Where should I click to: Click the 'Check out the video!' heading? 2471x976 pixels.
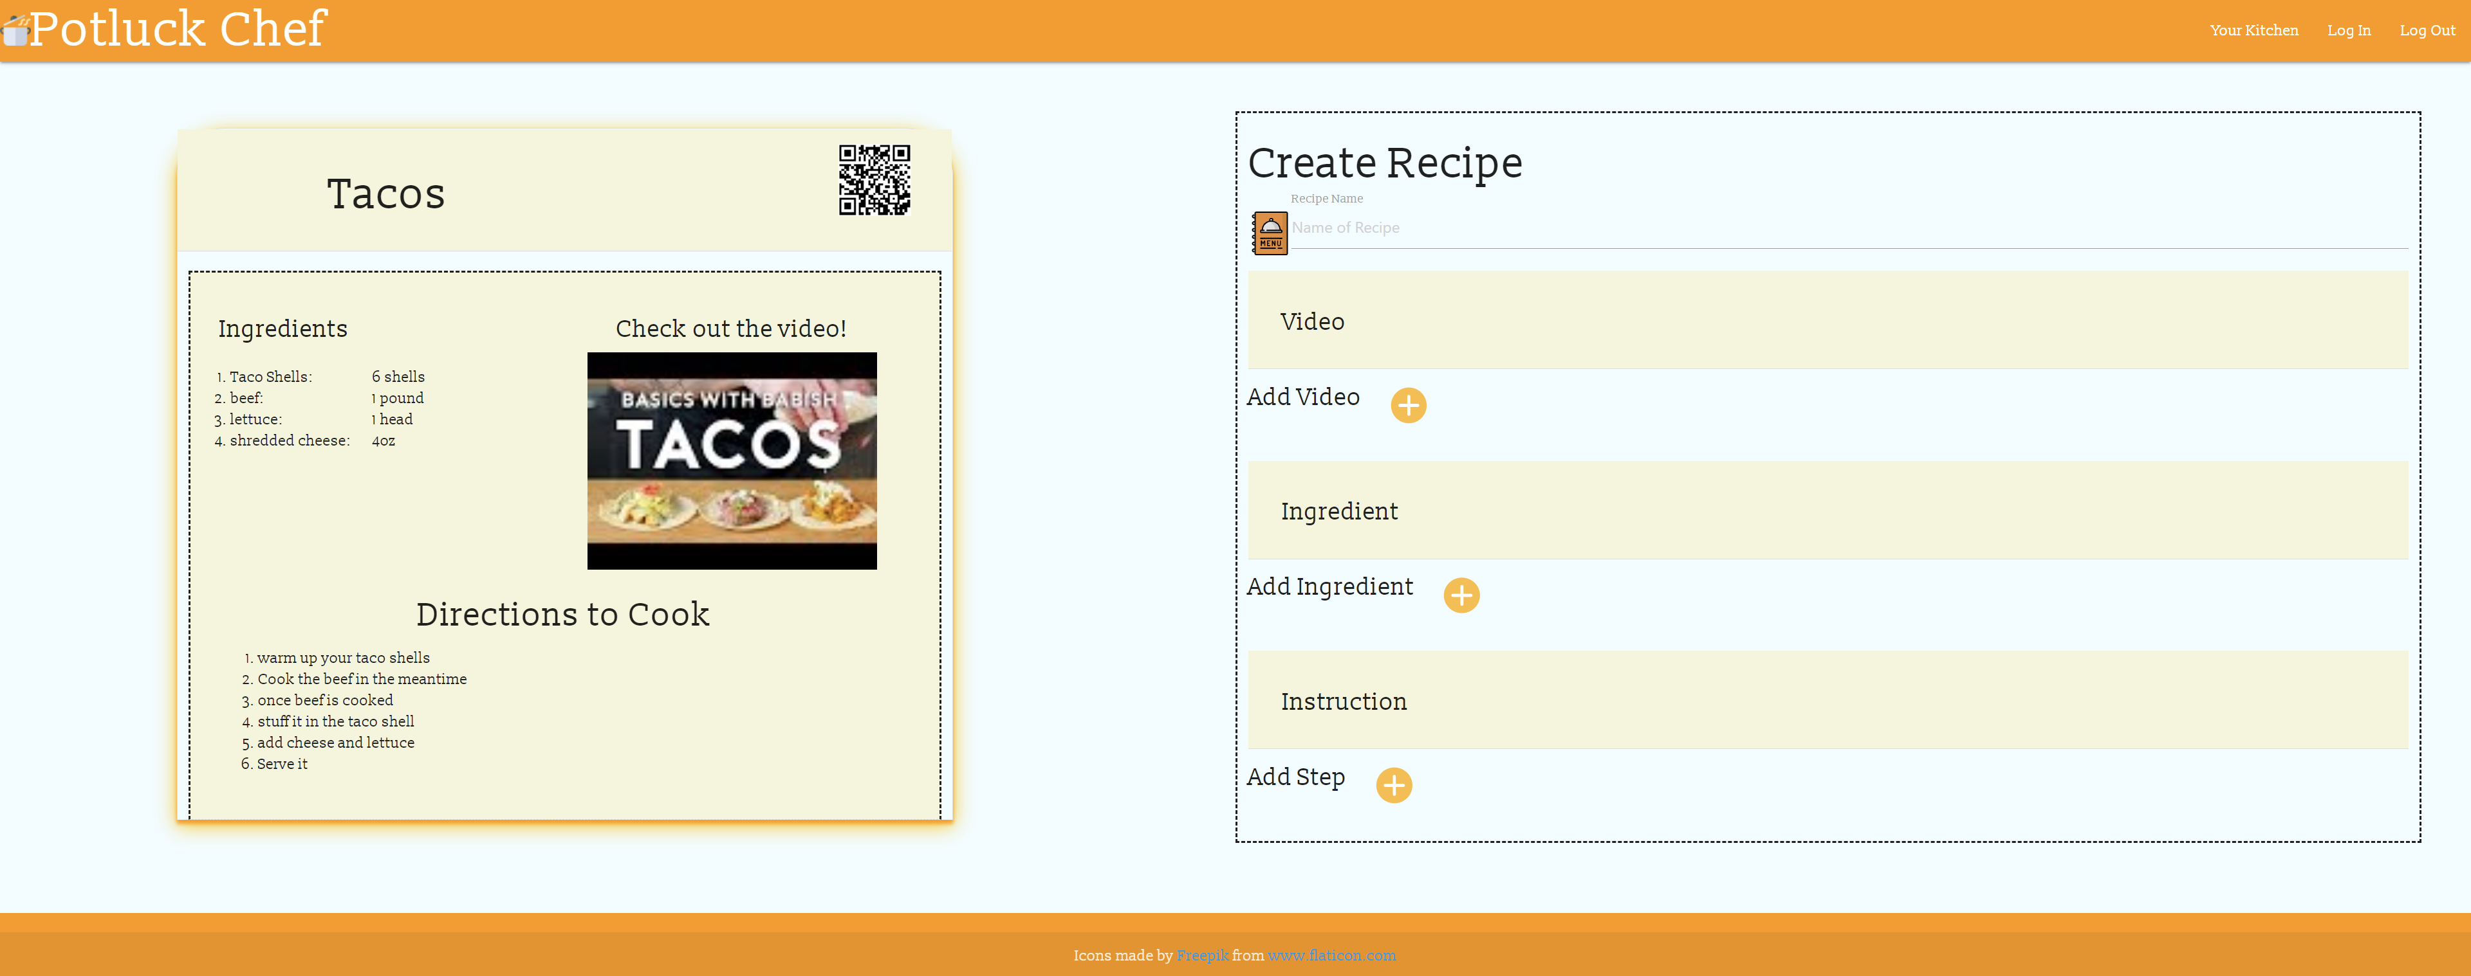click(731, 329)
